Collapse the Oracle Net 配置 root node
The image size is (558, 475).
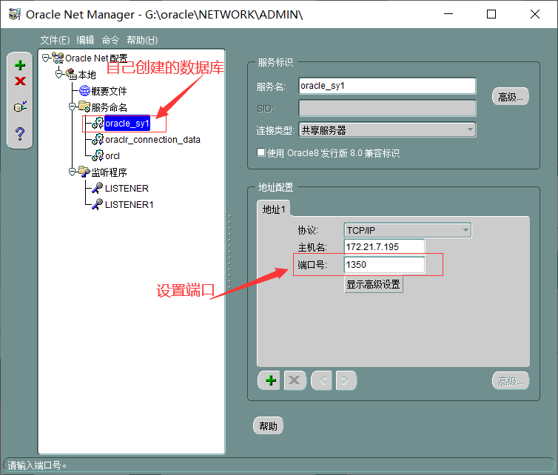coord(46,58)
